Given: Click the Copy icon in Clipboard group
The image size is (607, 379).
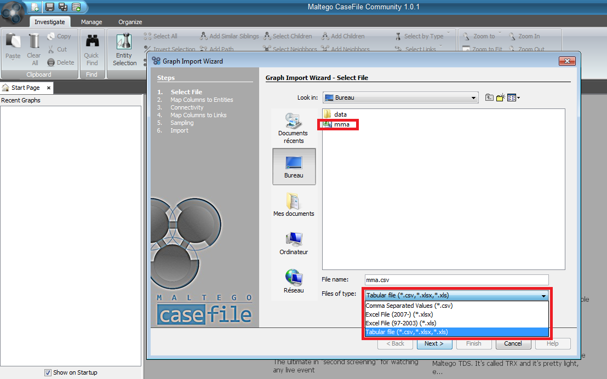Looking at the screenshot, I should (x=51, y=36).
